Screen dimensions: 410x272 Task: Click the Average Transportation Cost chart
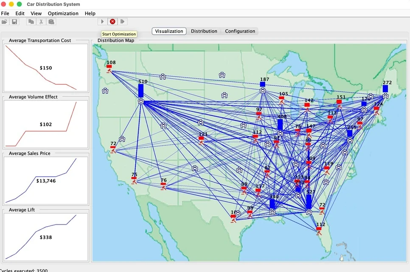(x=46, y=68)
